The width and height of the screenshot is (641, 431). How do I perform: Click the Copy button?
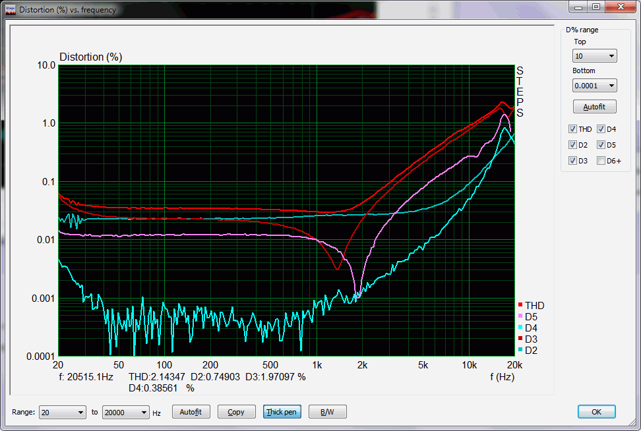point(236,412)
